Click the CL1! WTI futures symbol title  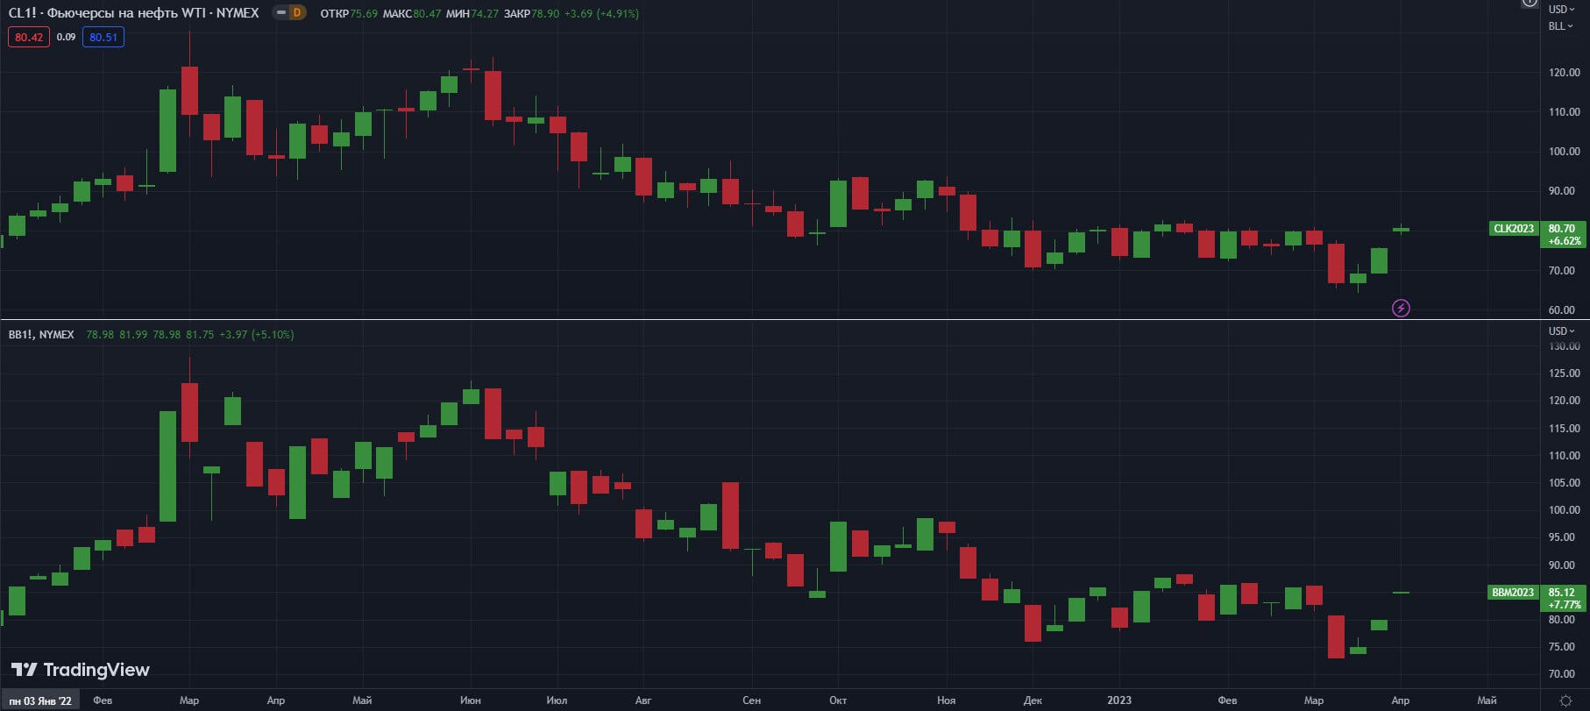(134, 13)
